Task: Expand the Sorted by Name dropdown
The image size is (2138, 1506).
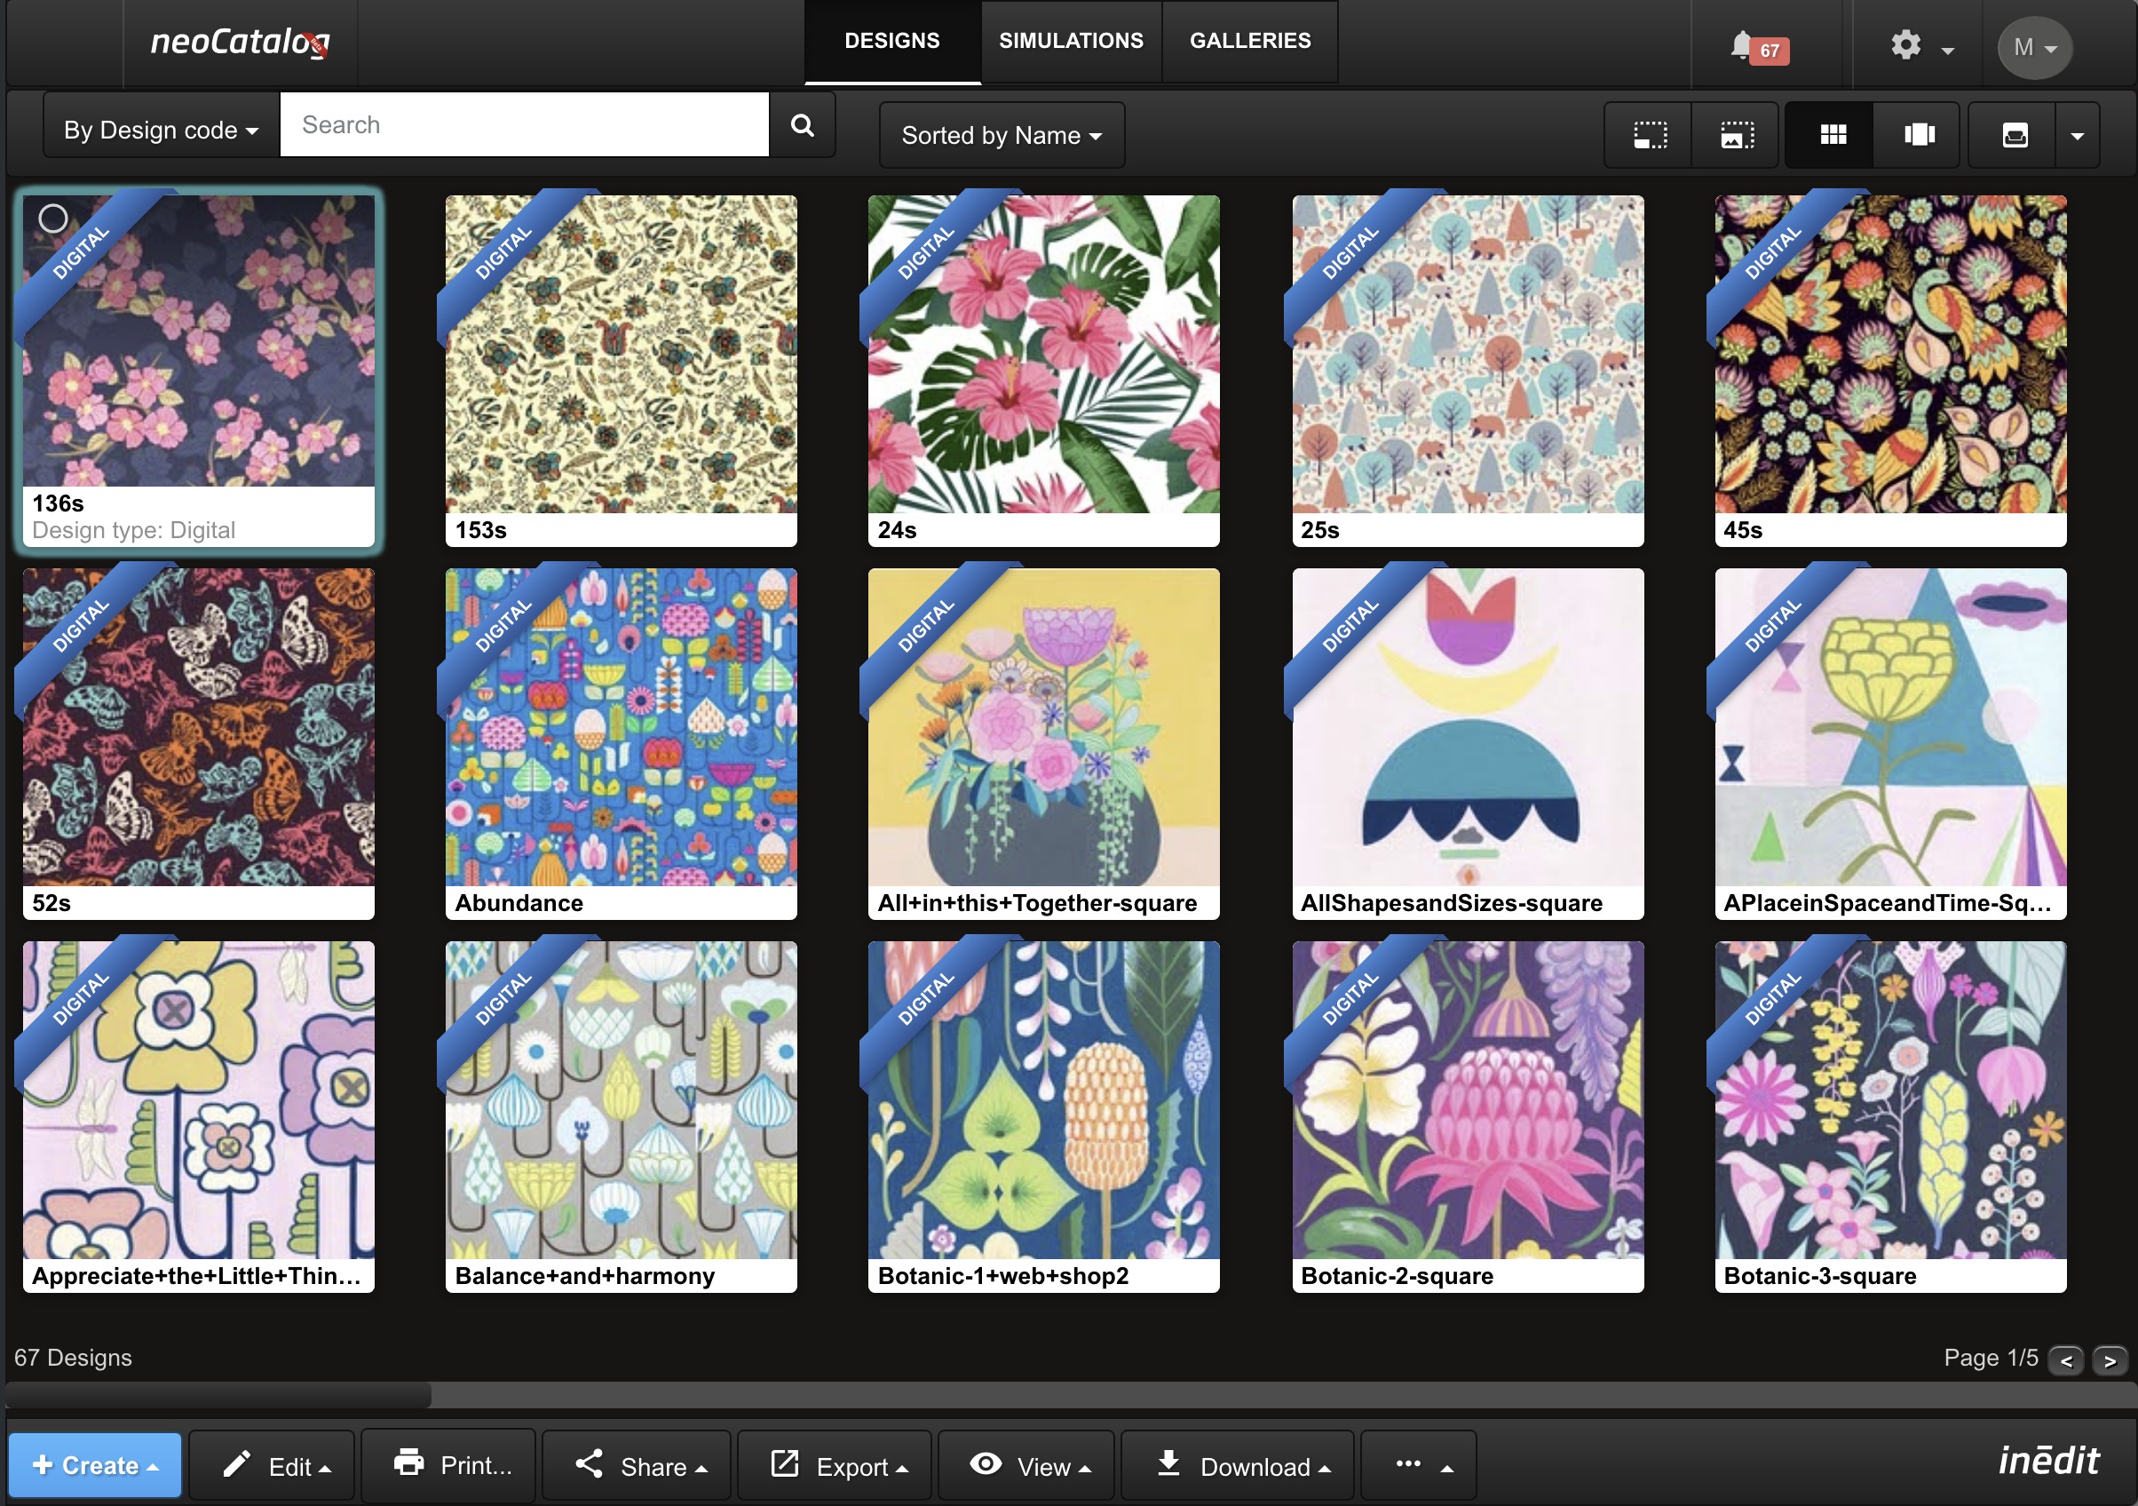Action: (x=1001, y=135)
